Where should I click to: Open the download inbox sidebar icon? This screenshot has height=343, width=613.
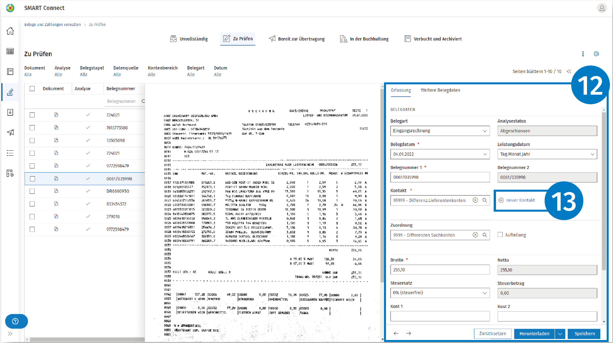point(10,112)
